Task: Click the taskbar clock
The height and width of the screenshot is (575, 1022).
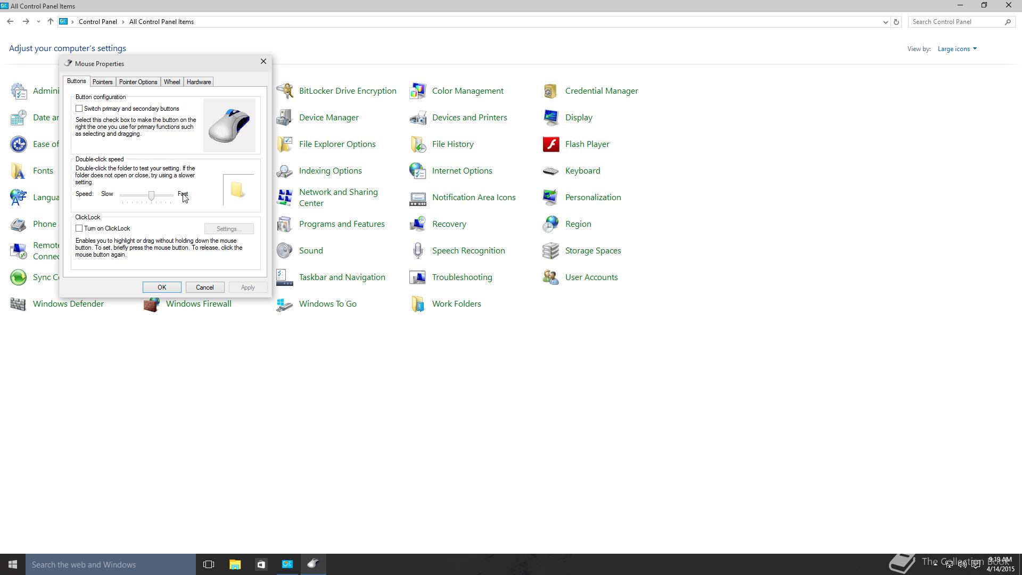Action: click(x=1000, y=564)
